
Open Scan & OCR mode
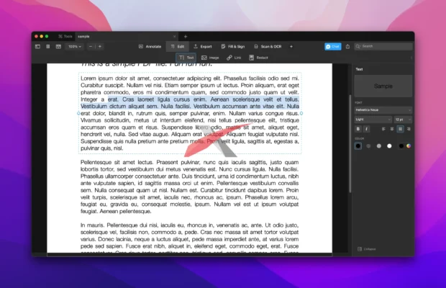(x=268, y=46)
